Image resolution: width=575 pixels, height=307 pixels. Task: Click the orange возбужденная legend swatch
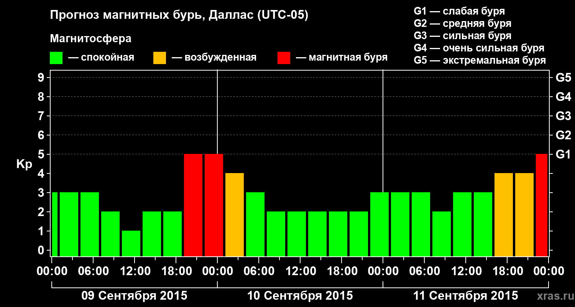coord(159,58)
